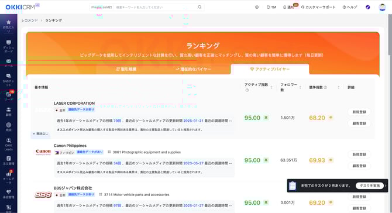
Task: Open the 注文管理 sidebar icon
Action: point(9,160)
